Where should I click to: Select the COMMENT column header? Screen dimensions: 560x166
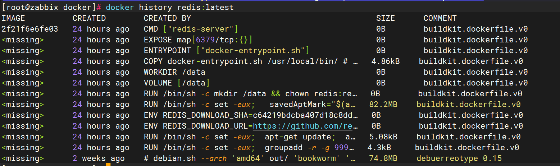point(440,18)
